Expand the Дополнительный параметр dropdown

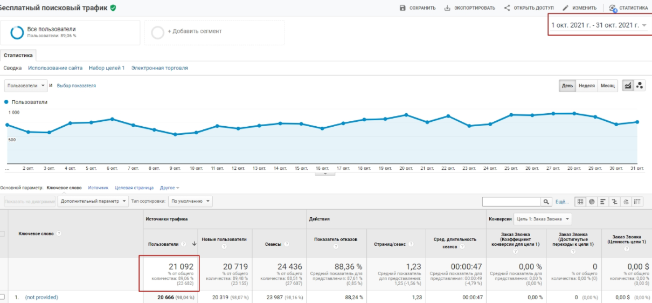pos(94,201)
